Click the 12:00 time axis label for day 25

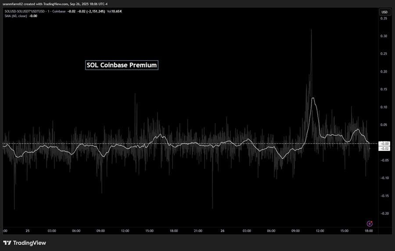(x=125, y=230)
